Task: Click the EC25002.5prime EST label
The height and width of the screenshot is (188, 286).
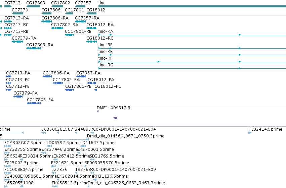Action: (x=21, y=163)
